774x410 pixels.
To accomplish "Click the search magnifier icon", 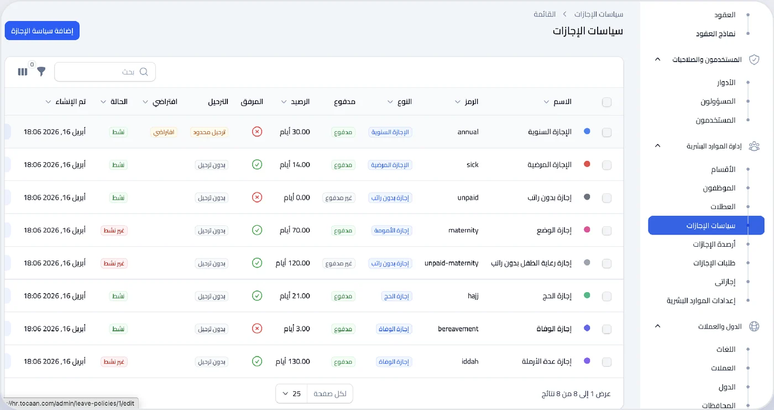I will (144, 72).
